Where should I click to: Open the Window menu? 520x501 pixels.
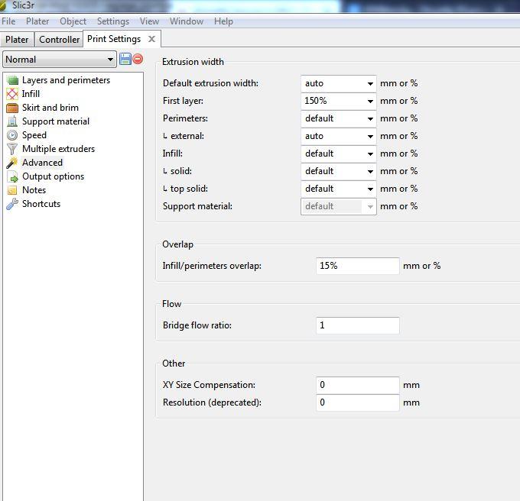point(187,21)
